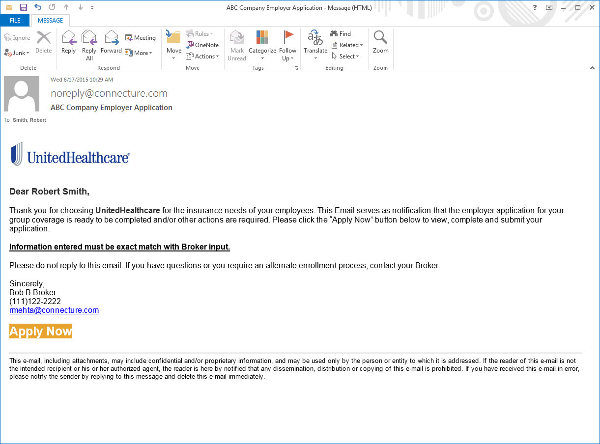Click the mail envelope icon in title bar
The height and width of the screenshot is (444, 600).
9,7
